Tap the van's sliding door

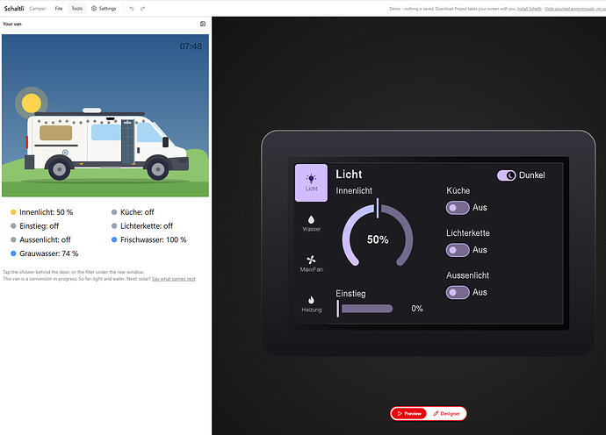pos(127,142)
